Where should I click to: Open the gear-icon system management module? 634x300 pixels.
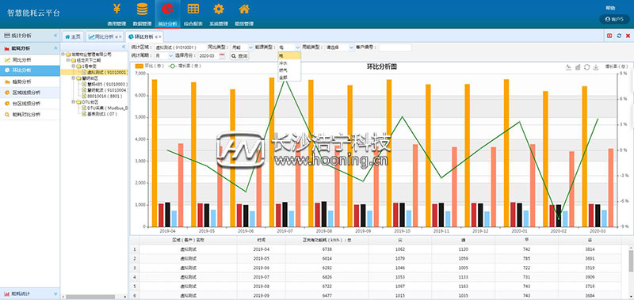click(219, 13)
